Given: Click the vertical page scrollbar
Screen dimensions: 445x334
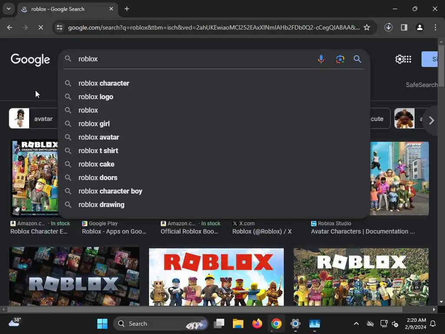Looking at the screenshot, I should [x=441, y=65].
